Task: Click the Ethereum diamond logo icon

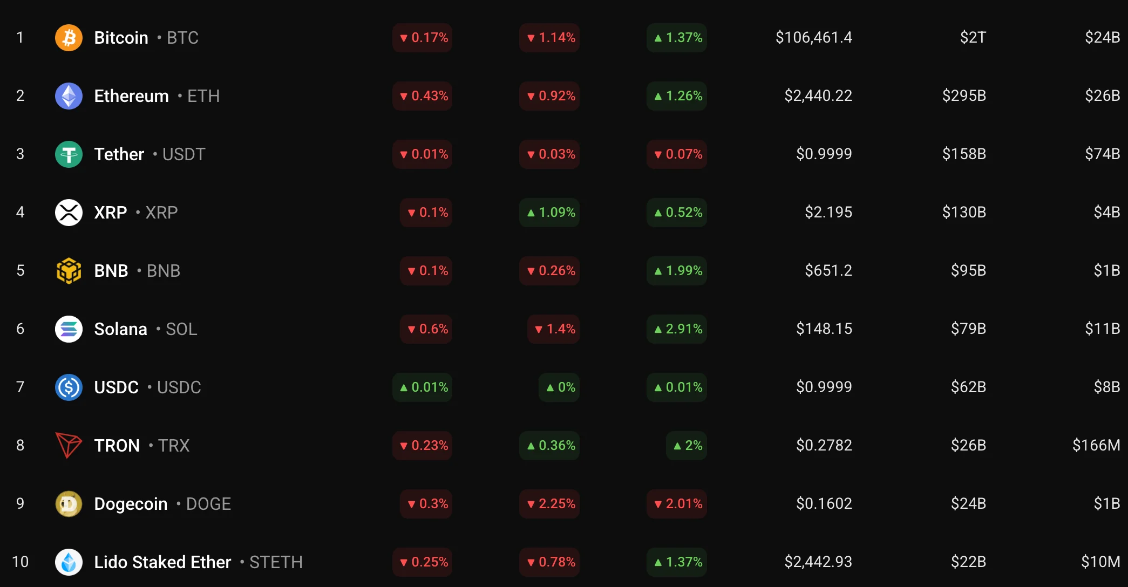Action: point(69,96)
